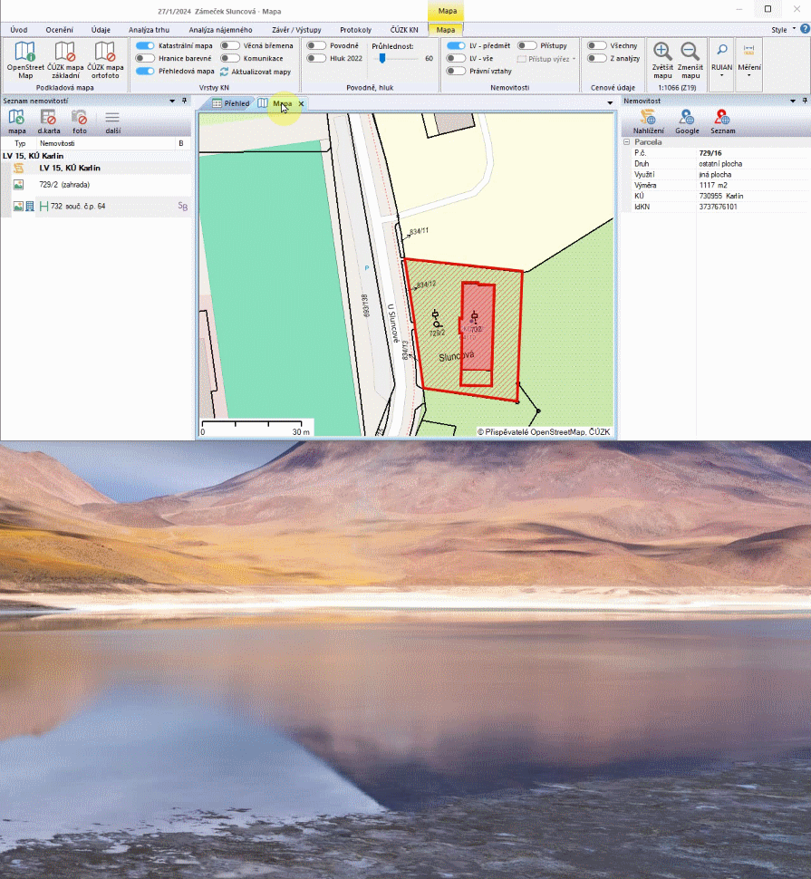
Task: Open the Analýza nájemného ribbon tab
Action: pyautogui.click(x=220, y=30)
